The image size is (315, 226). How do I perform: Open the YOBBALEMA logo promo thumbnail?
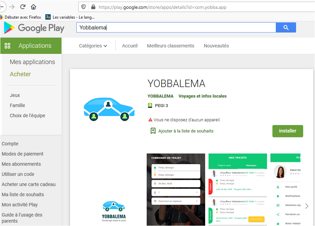(x=114, y=211)
